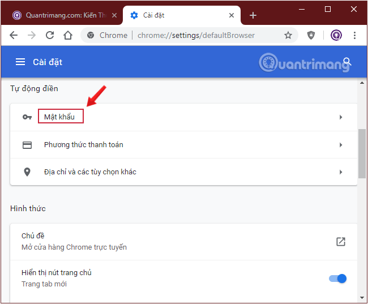
Task: Open the hamburger menu beside Cài đặt
Action: point(20,62)
